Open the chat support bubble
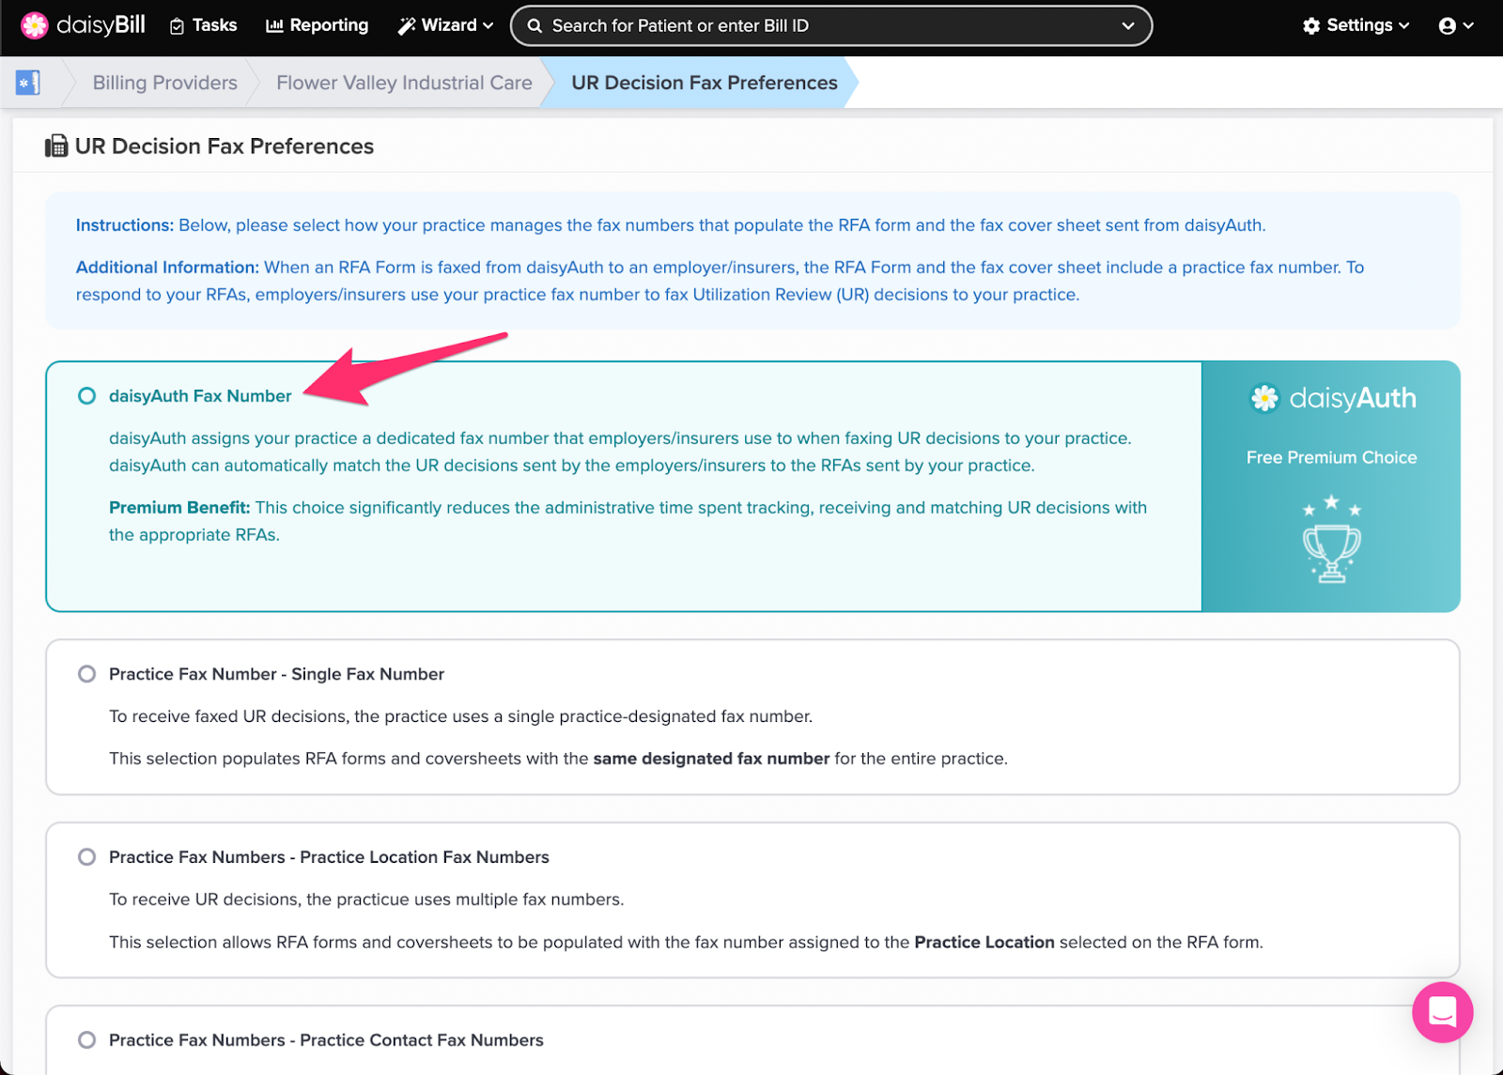This screenshot has height=1075, width=1503. (1442, 1012)
